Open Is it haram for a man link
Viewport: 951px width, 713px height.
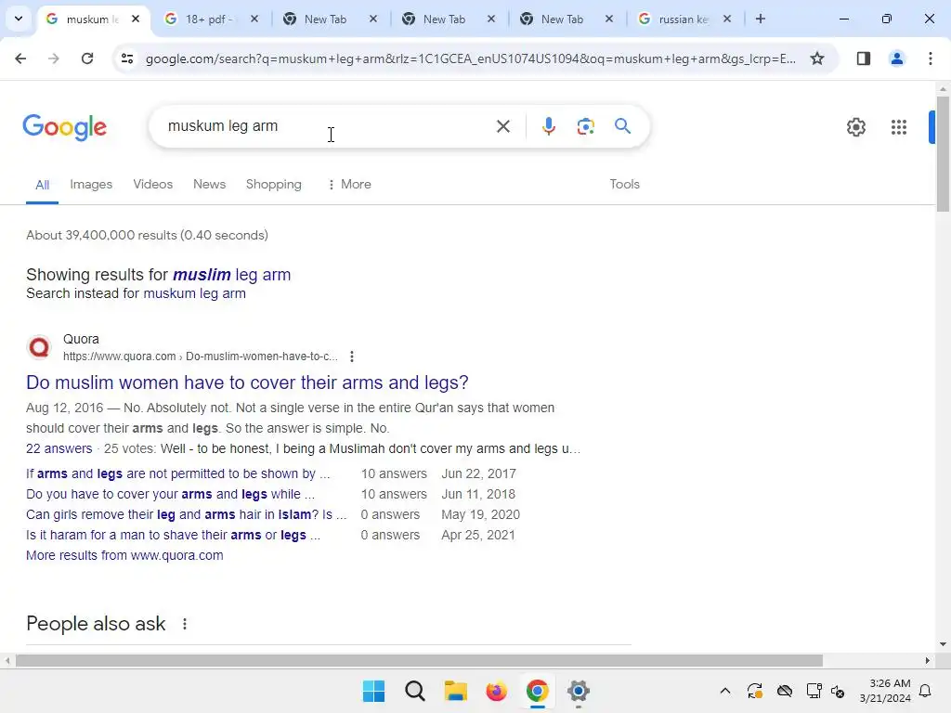click(173, 536)
